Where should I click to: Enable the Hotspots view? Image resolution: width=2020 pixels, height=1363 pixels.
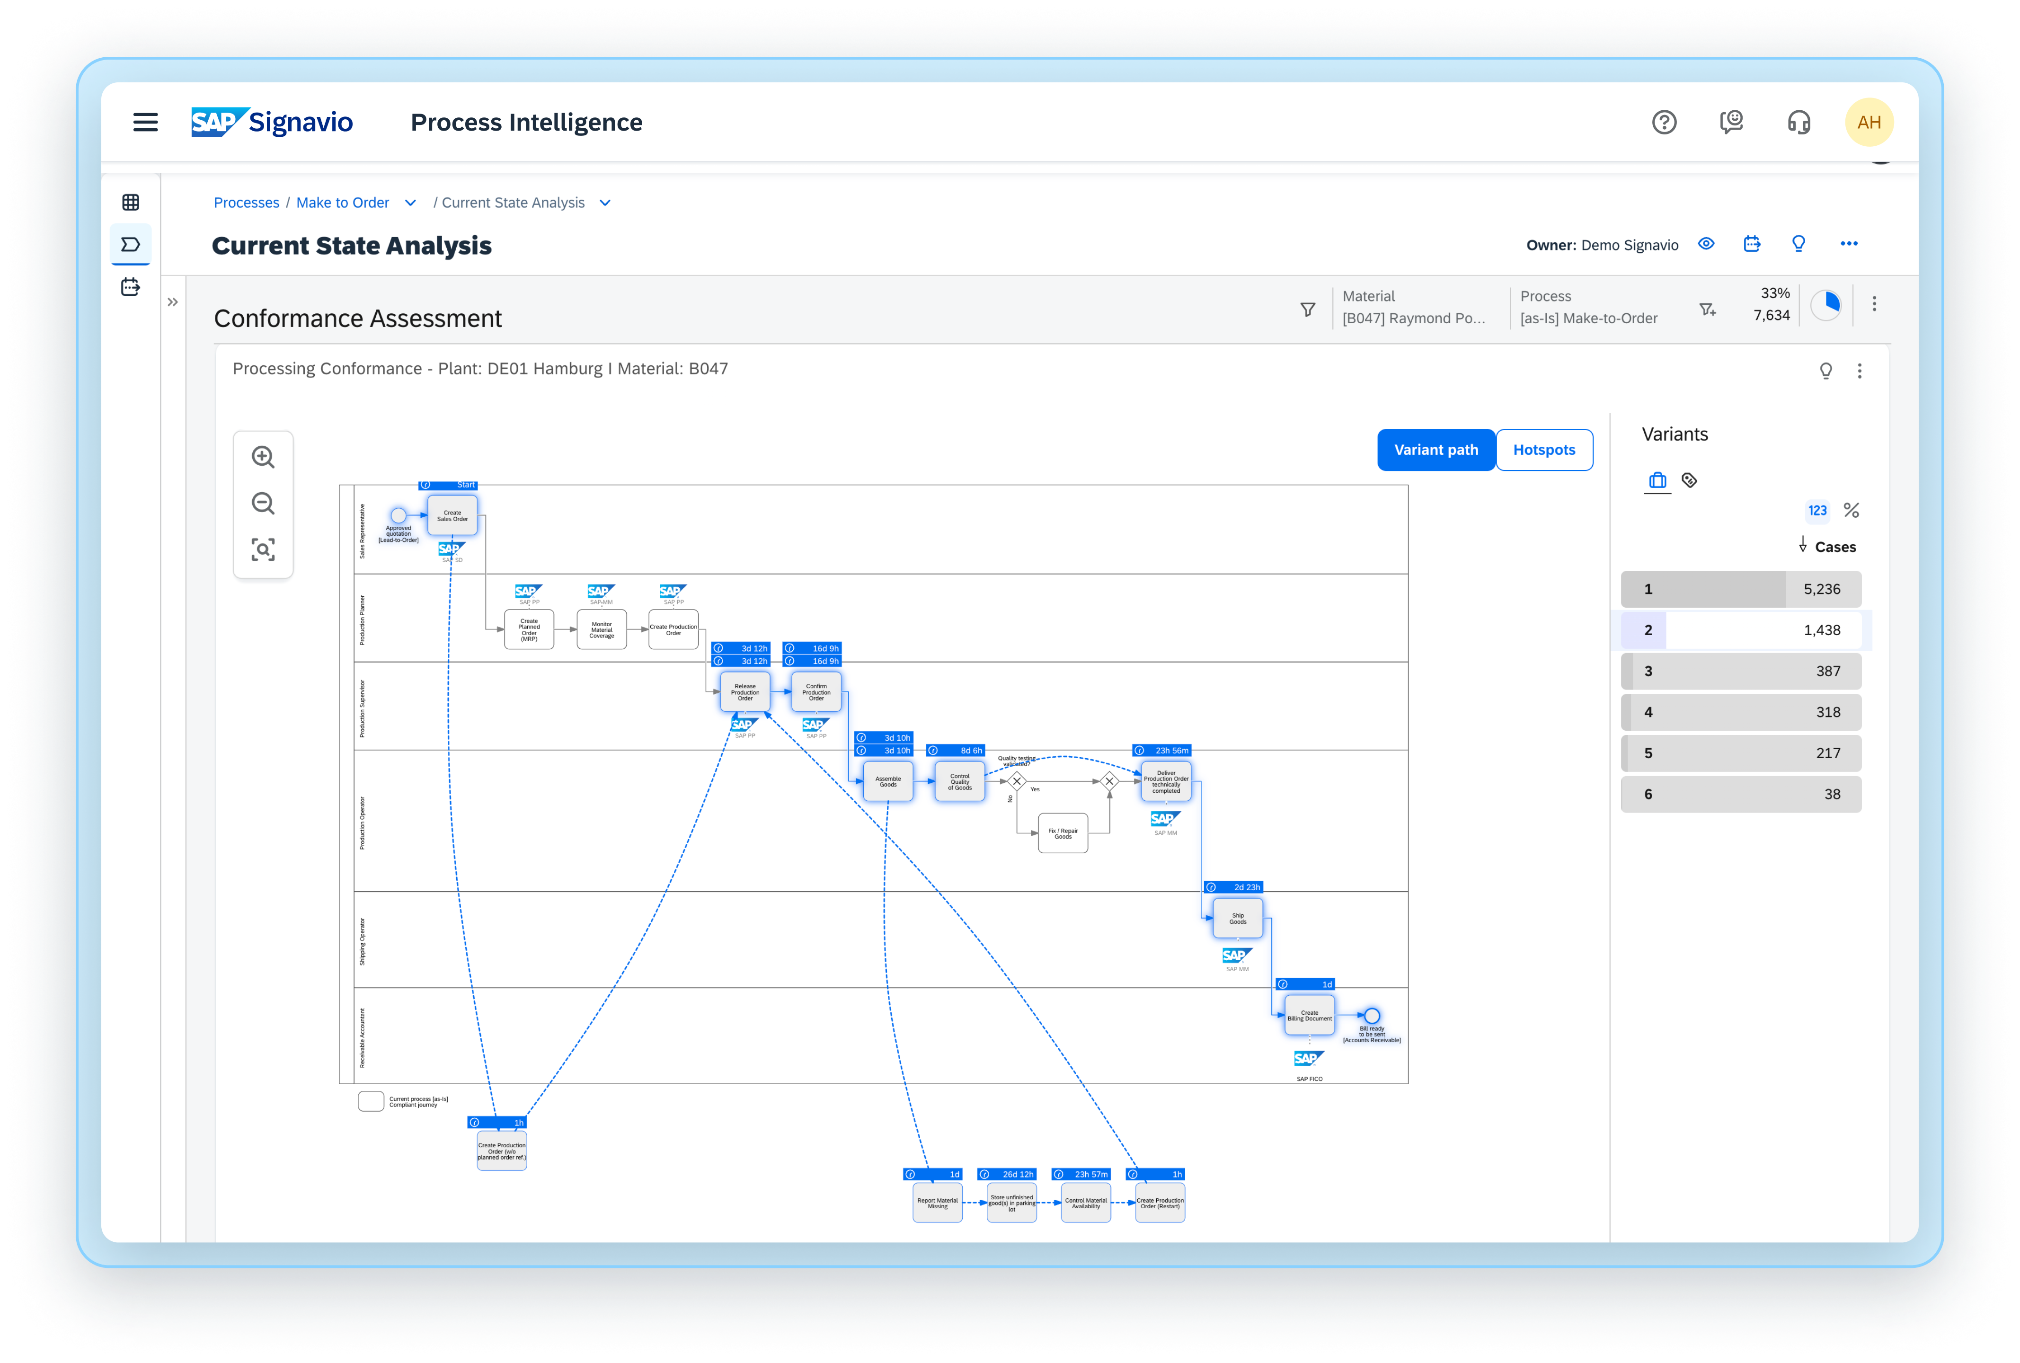coord(1544,450)
